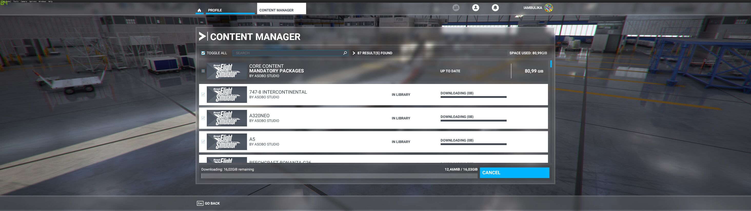
Task: Click the UP TO DATE status
Action: coord(450,71)
